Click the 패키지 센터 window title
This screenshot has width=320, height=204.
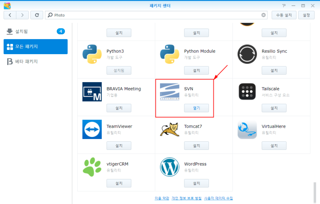click(x=160, y=6)
